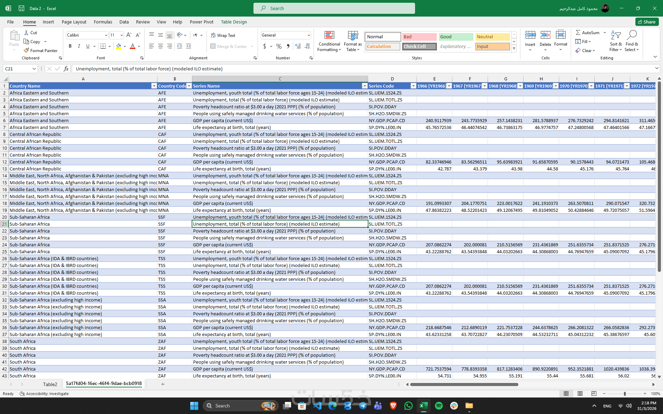
Task: Switch to Page Break Preview view
Action: [594, 394]
